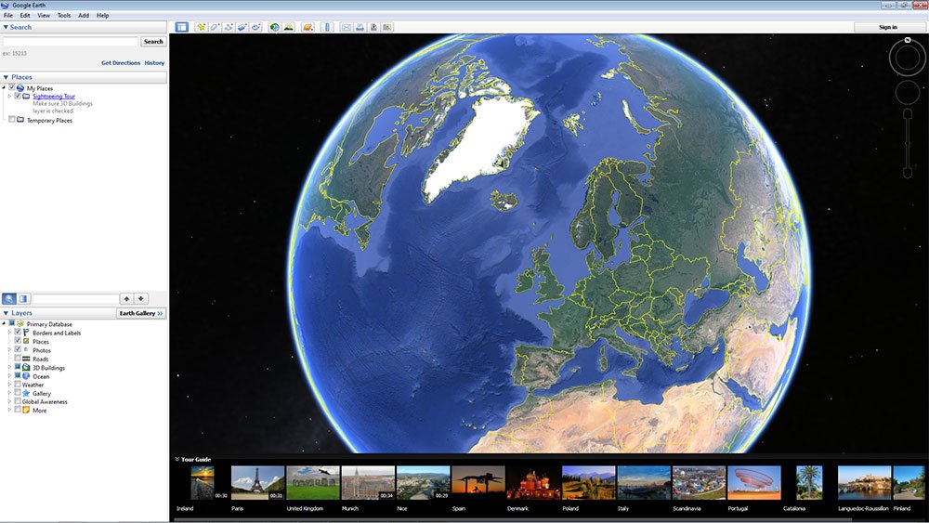Expand the More layer tree node
The image size is (929, 523).
click(9, 410)
